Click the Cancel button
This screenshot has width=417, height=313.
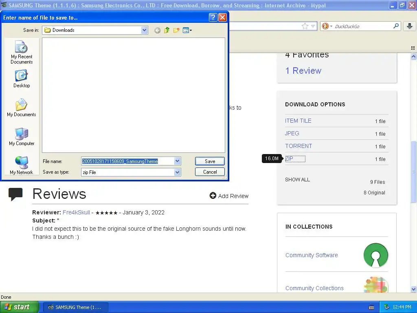coord(210,172)
